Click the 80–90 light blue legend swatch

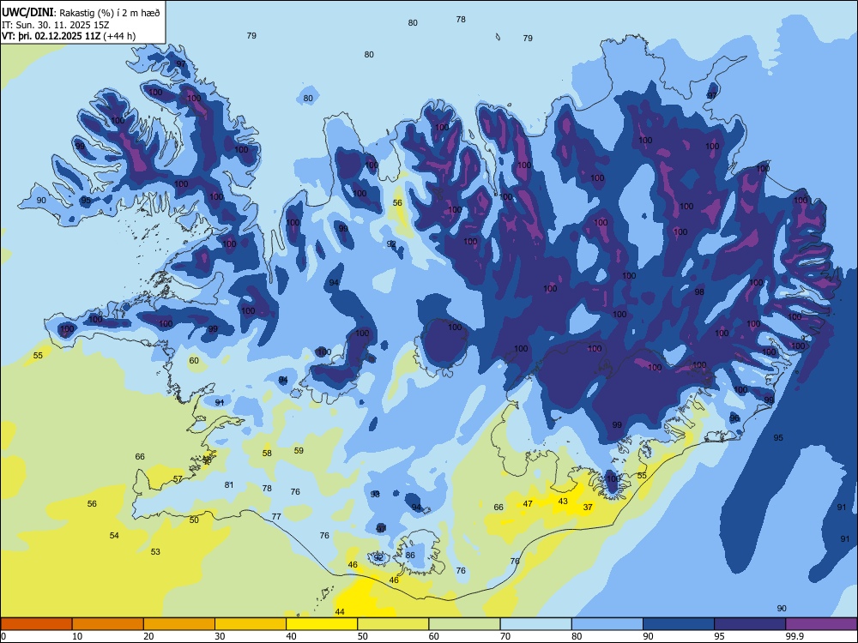tap(607, 624)
